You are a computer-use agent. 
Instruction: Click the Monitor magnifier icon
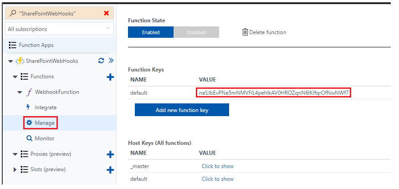pos(29,138)
